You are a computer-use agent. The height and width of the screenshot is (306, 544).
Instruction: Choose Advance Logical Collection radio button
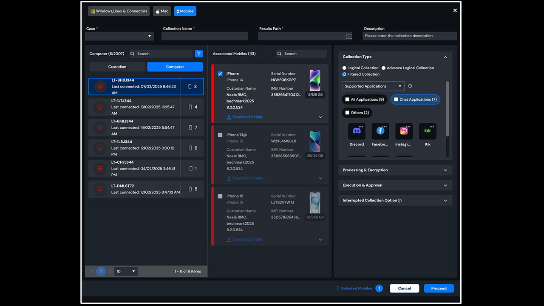384,68
